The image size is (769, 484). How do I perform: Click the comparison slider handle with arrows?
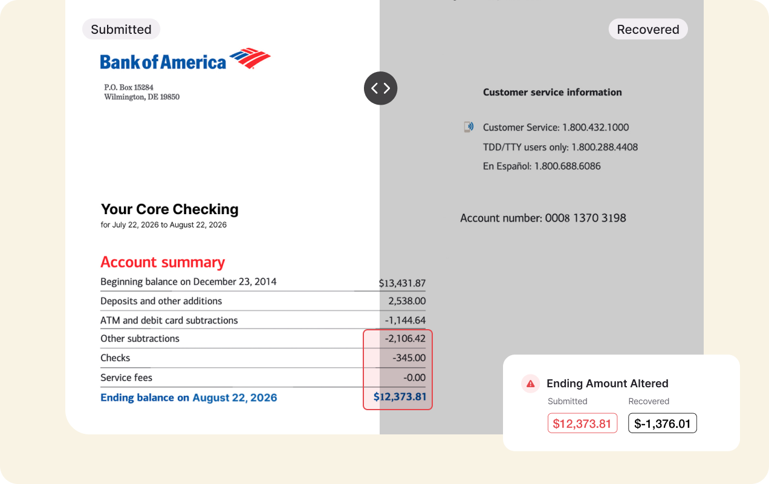380,88
